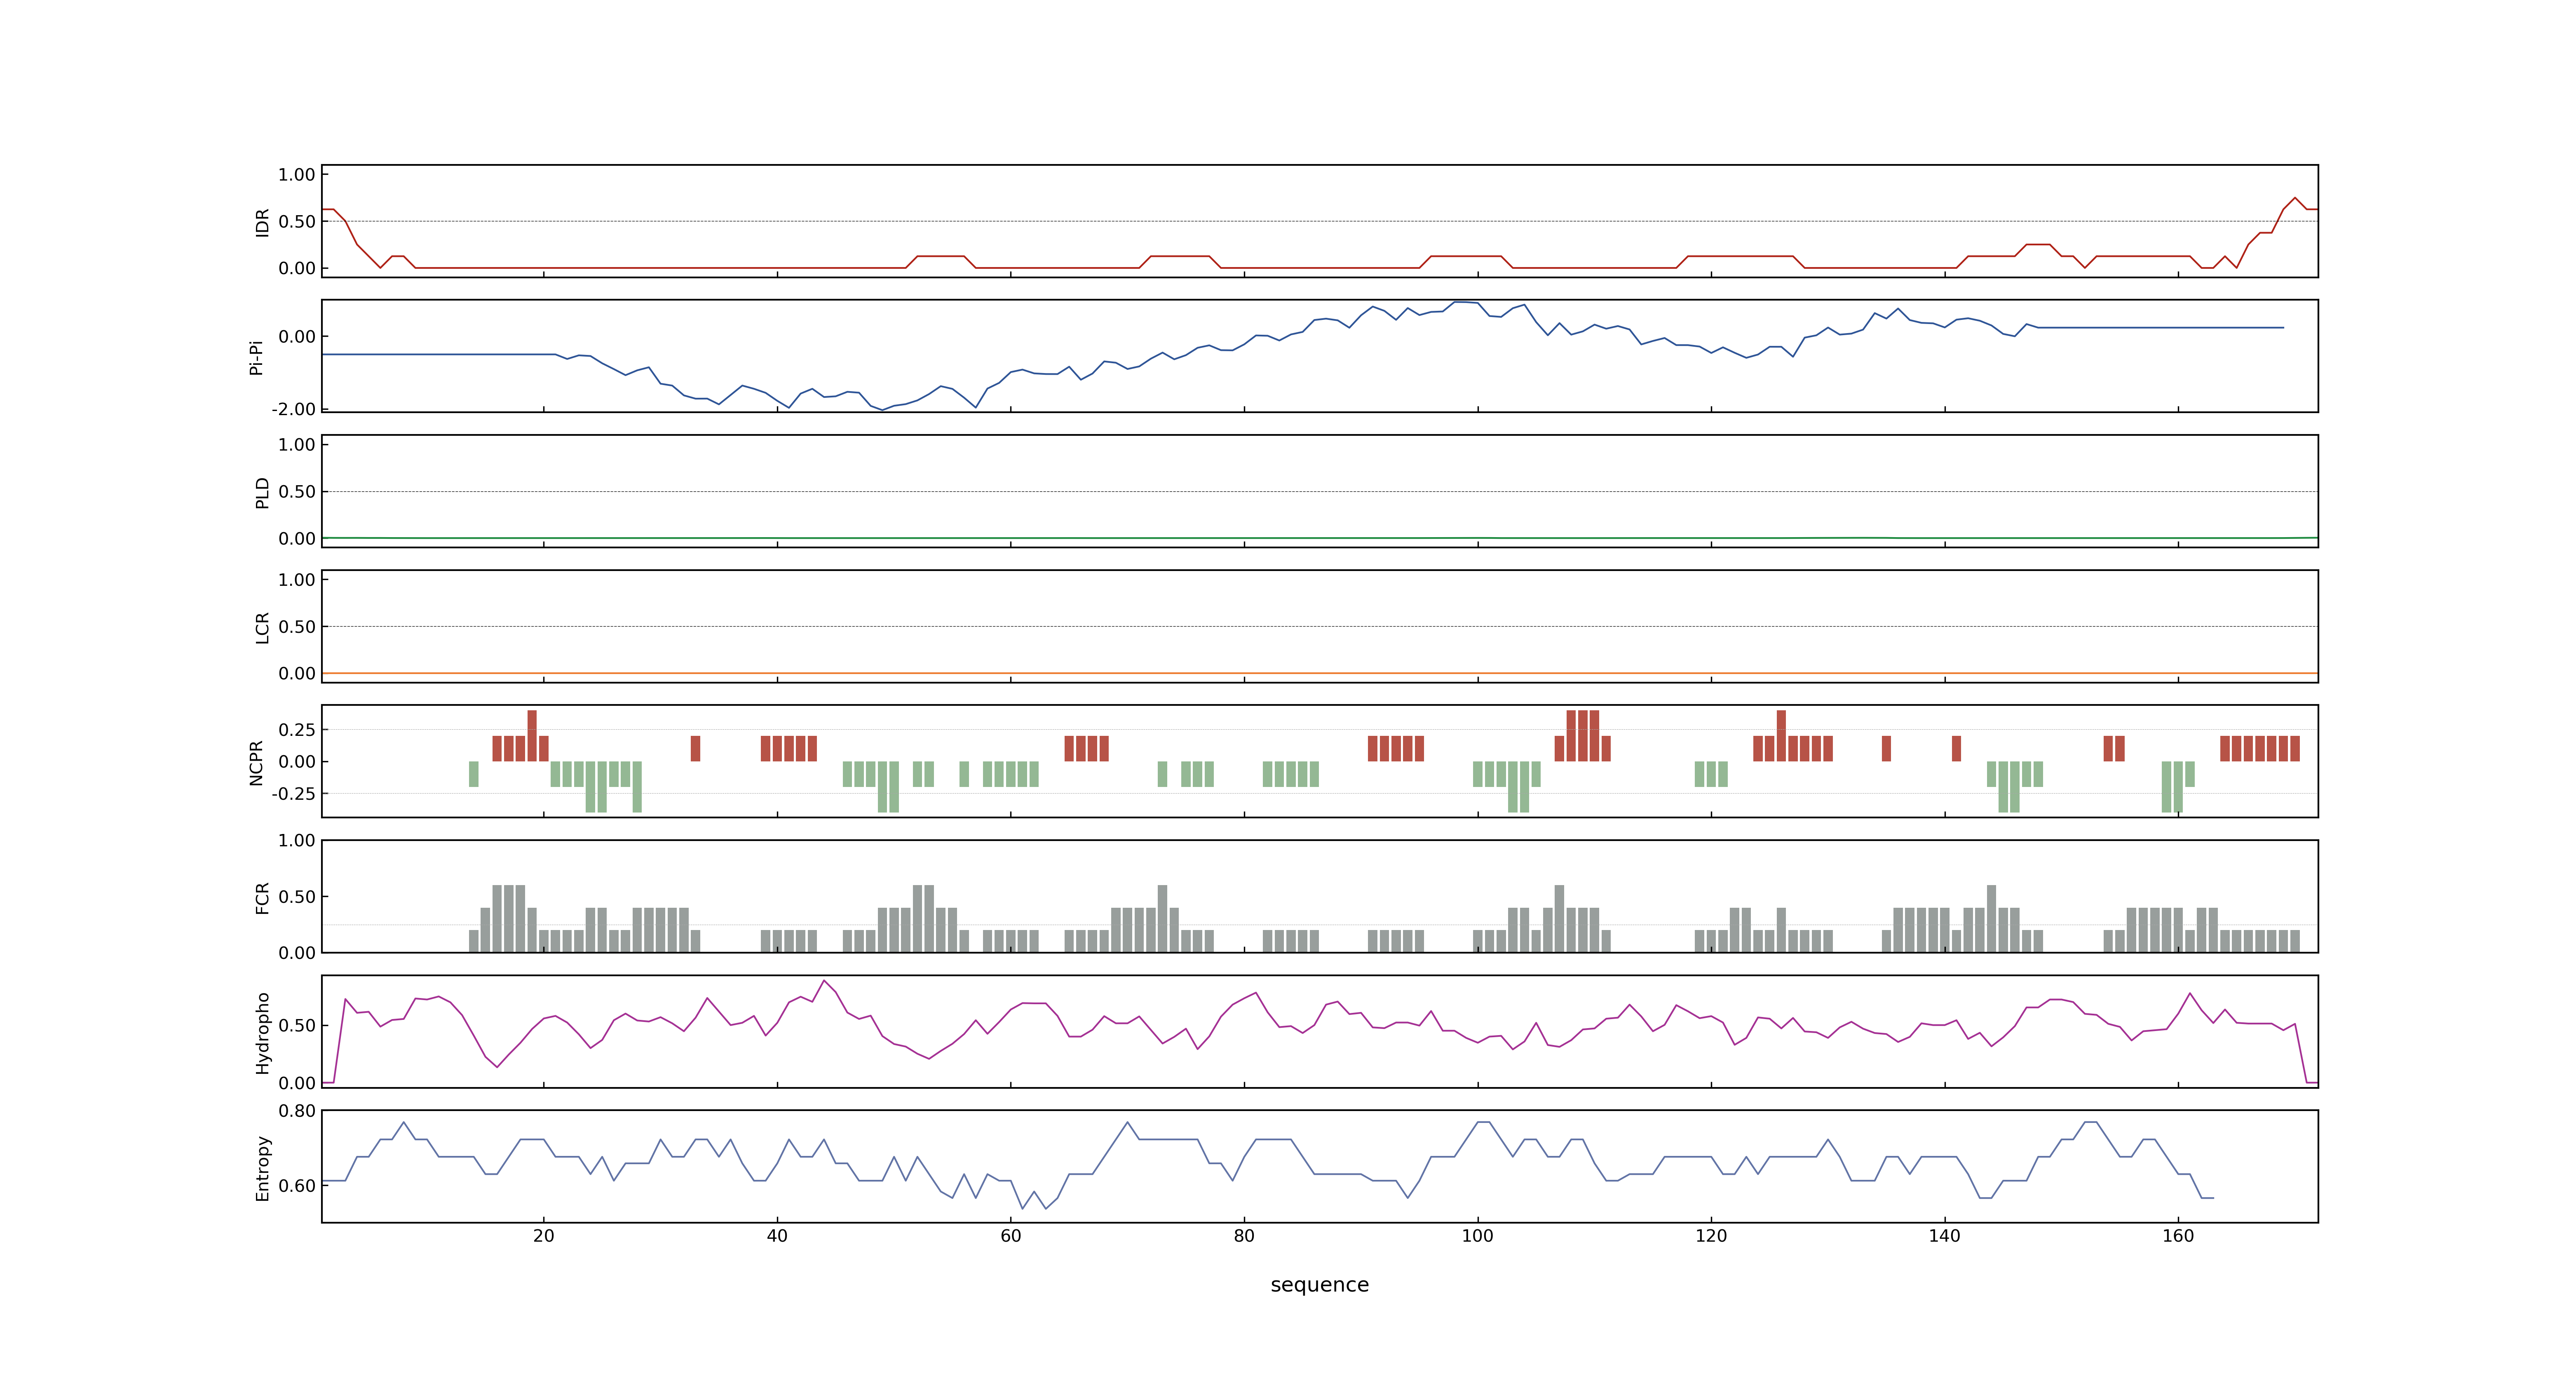This screenshot has width=2576, height=1374.
Task: Select the -2.00 tick on Pi-Pi axis
Action: (x=293, y=409)
